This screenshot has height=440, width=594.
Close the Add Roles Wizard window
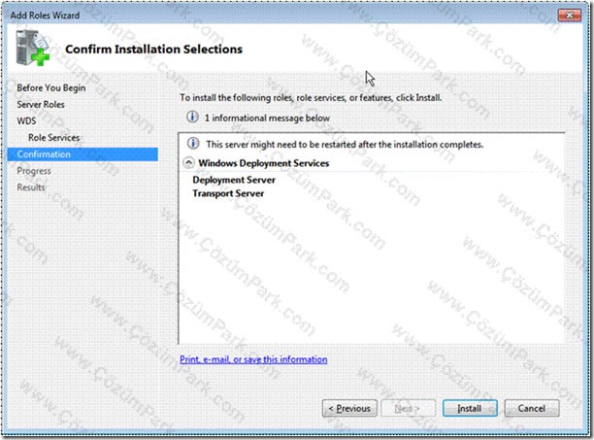570,16
